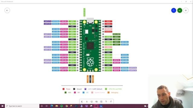Click the SPI legend entry
This screenshot has width=193, height=108.
point(77,92)
